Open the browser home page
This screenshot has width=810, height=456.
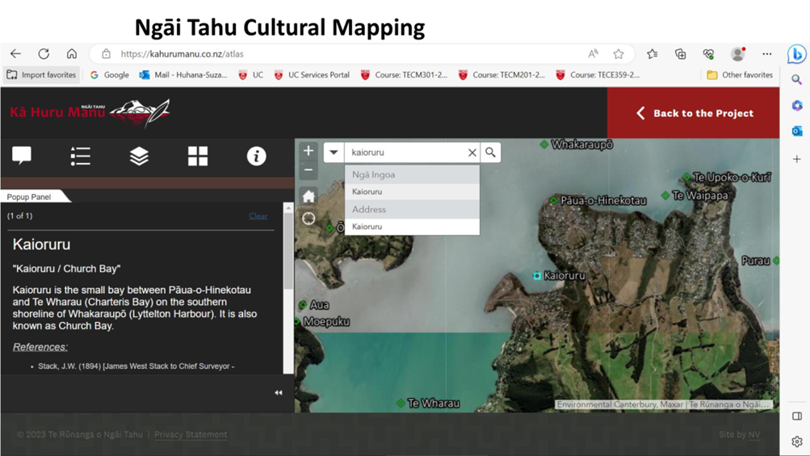[x=71, y=54]
